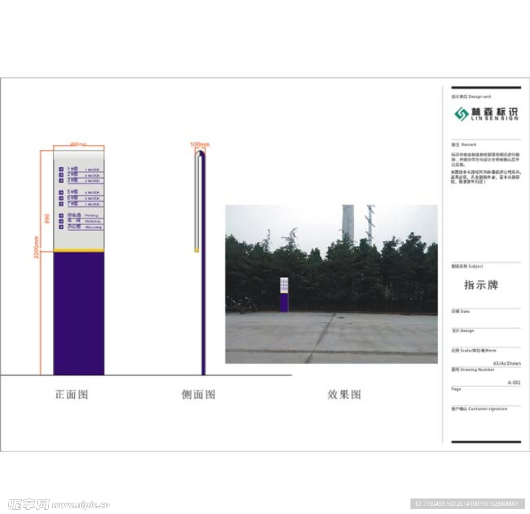Click the Design unit heading
The height and width of the screenshot is (514, 530).
click(x=471, y=97)
